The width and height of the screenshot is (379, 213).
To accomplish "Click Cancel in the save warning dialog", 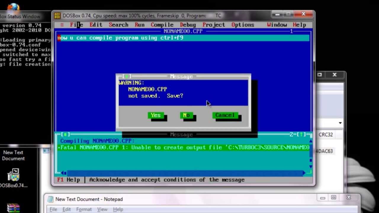I will 225,115.
